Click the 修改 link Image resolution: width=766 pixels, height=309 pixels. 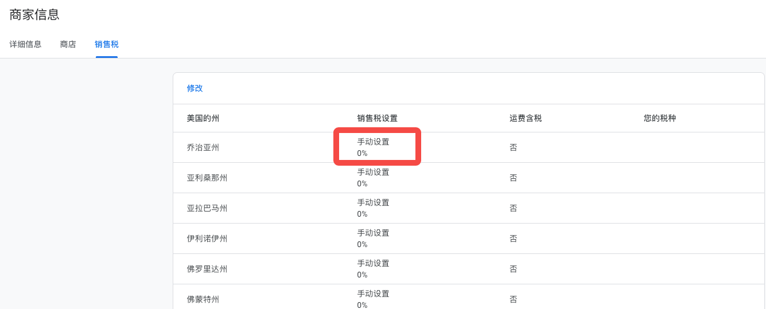(195, 88)
